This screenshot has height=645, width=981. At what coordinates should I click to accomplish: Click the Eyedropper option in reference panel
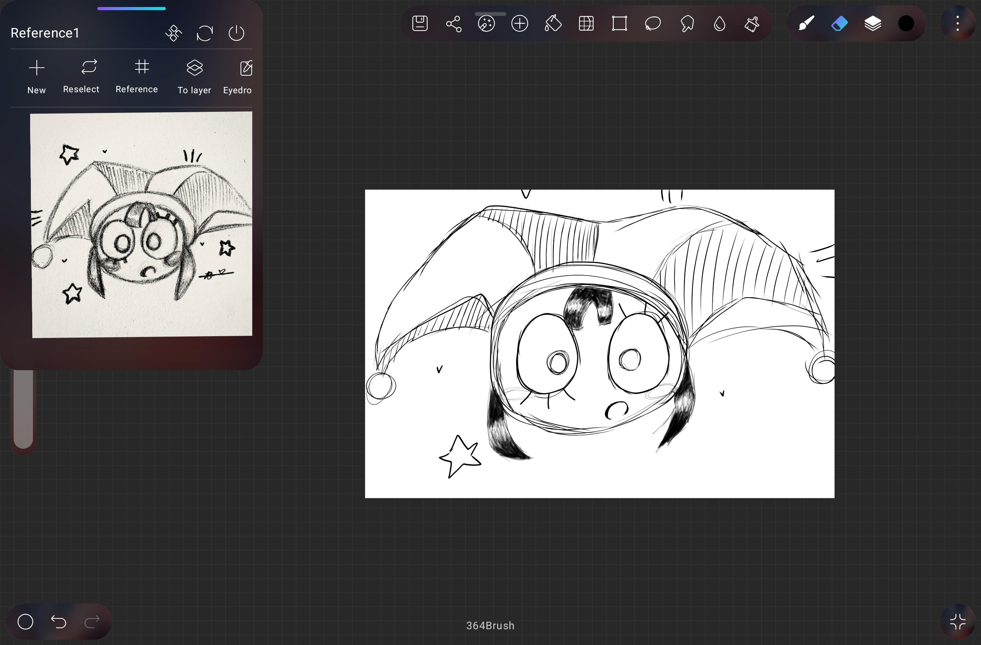[x=238, y=77]
